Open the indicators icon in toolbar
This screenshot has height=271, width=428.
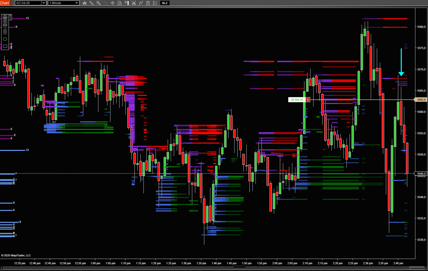click(133, 3)
